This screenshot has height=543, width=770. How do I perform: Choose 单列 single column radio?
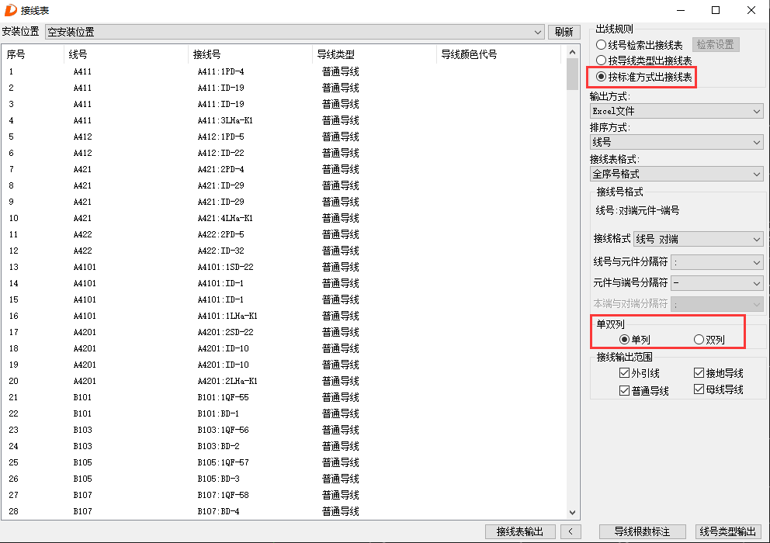634,339
